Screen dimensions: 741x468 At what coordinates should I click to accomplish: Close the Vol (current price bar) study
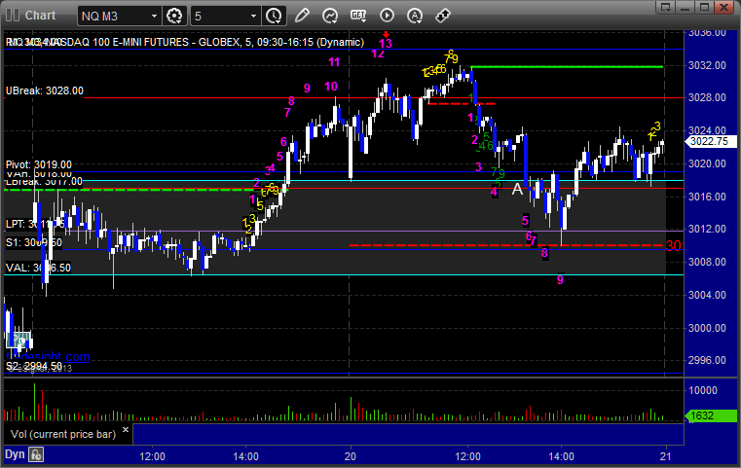(x=126, y=430)
